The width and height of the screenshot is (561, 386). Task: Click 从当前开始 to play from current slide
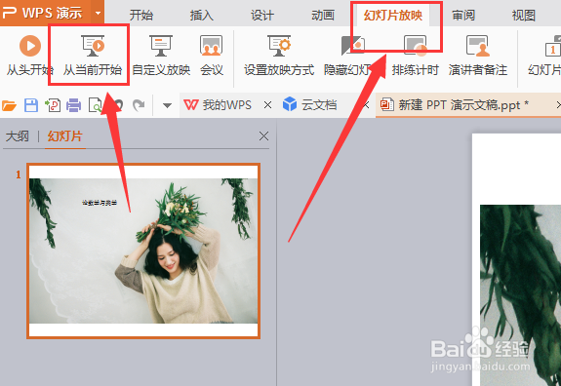(93, 55)
